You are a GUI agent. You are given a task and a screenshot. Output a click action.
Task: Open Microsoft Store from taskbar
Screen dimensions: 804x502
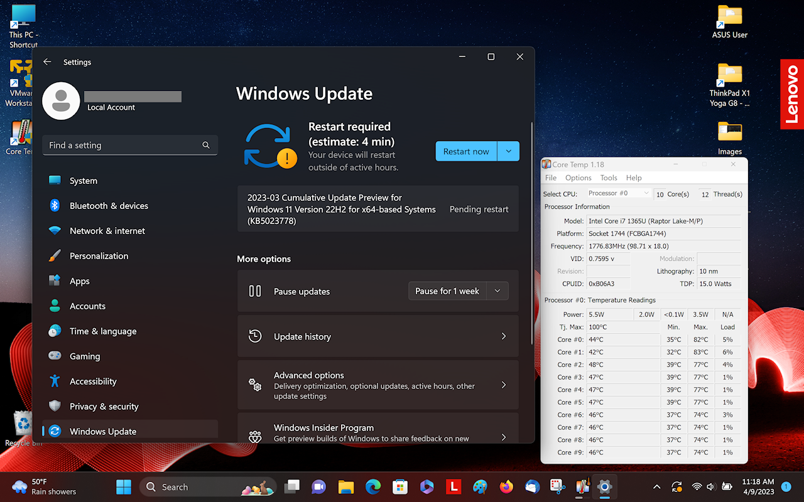tap(400, 487)
